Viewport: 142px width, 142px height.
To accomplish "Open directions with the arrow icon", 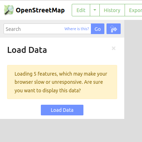I will click(x=114, y=29).
